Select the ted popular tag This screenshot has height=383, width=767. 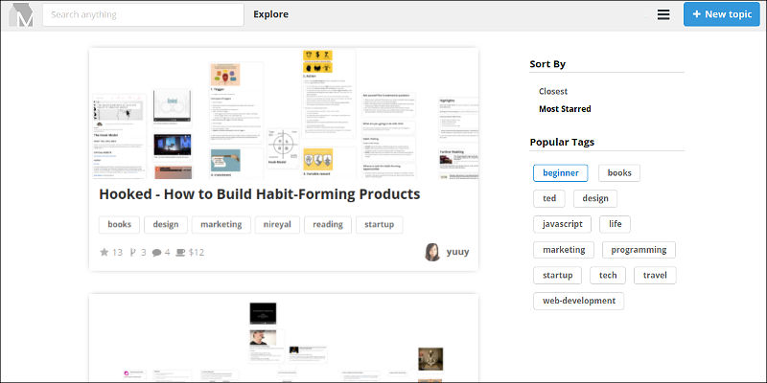[549, 198]
